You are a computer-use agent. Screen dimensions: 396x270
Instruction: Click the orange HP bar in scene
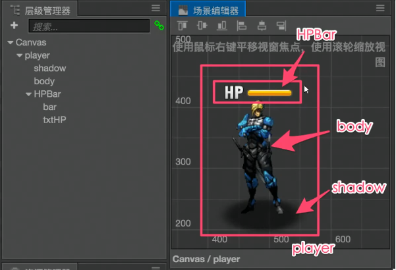269,93
